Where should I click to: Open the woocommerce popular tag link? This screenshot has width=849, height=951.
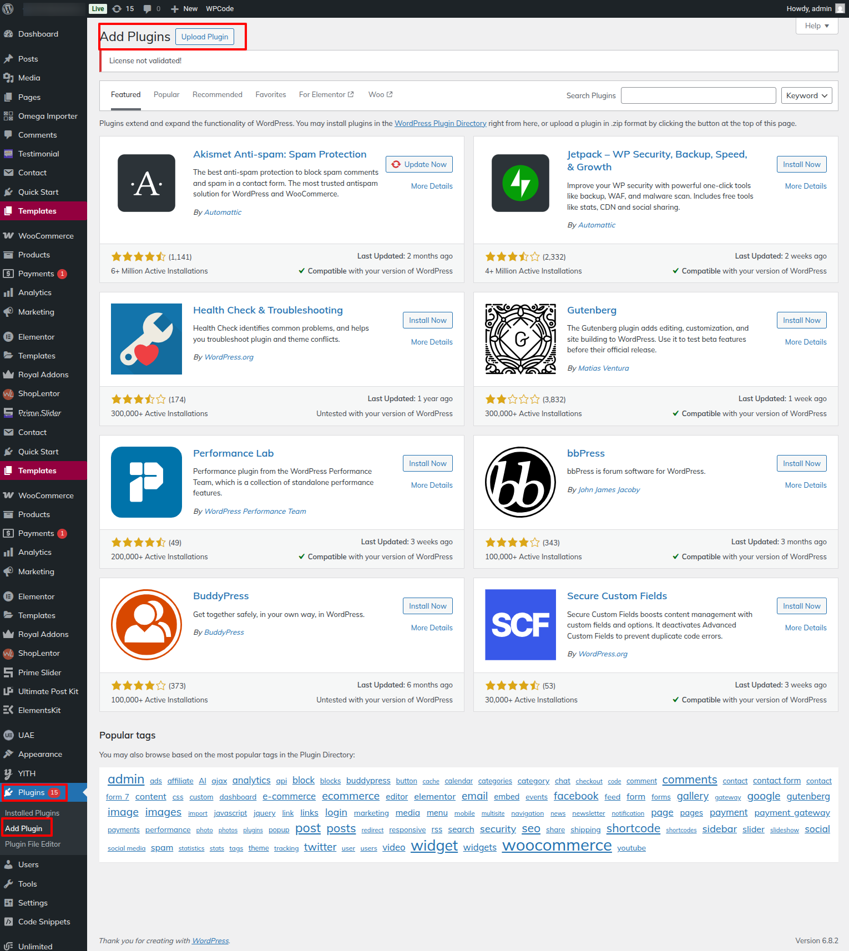pos(557,846)
